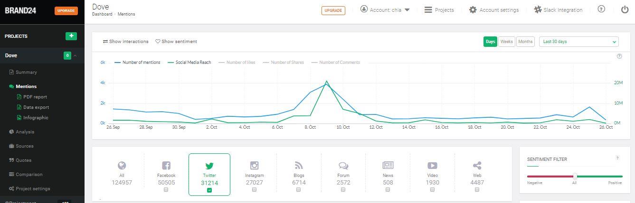
Task: Click the Negative red slider track
Action: 550,177
